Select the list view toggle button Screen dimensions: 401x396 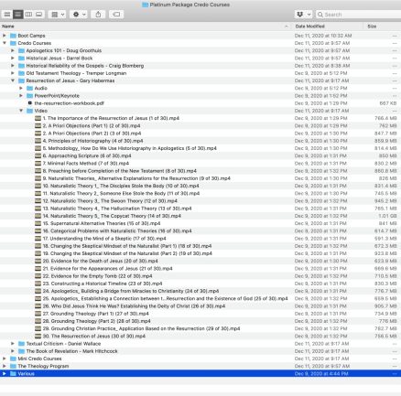click(18, 15)
